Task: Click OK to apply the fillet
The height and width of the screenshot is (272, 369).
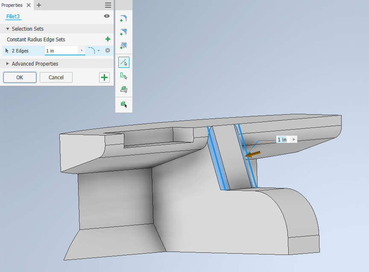Action: [x=20, y=77]
